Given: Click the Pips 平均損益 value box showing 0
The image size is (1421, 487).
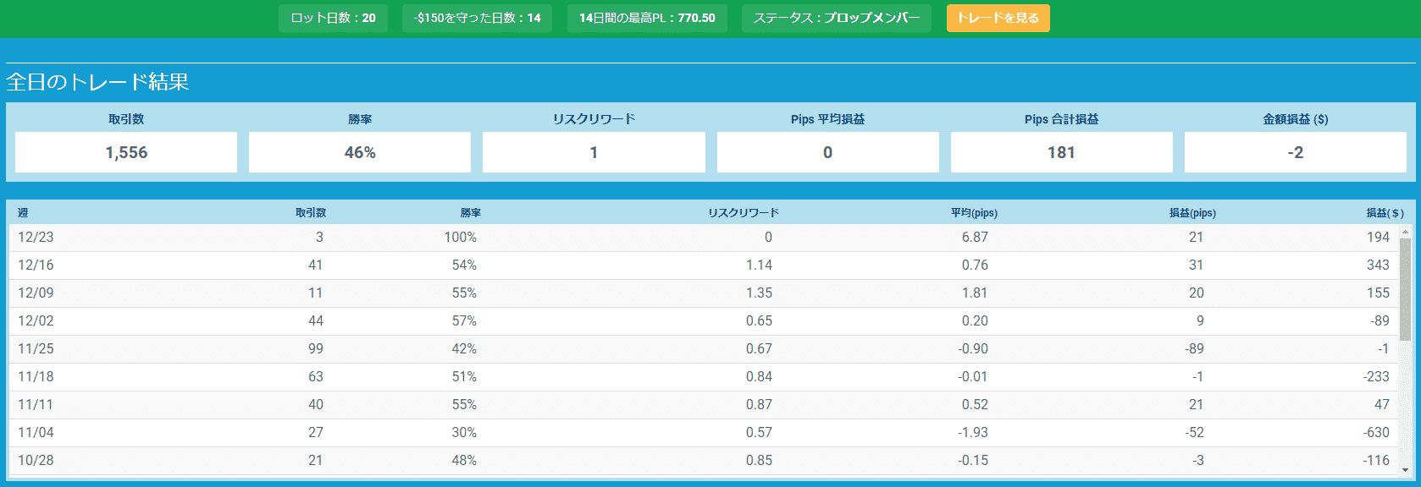Looking at the screenshot, I should point(827,152).
